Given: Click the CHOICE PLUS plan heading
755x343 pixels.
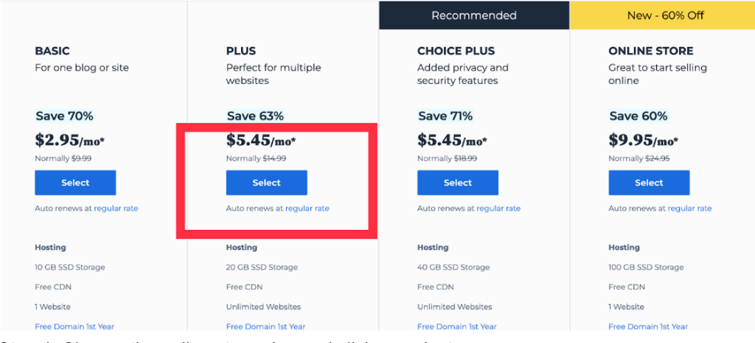Looking at the screenshot, I should [x=456, y=51].
